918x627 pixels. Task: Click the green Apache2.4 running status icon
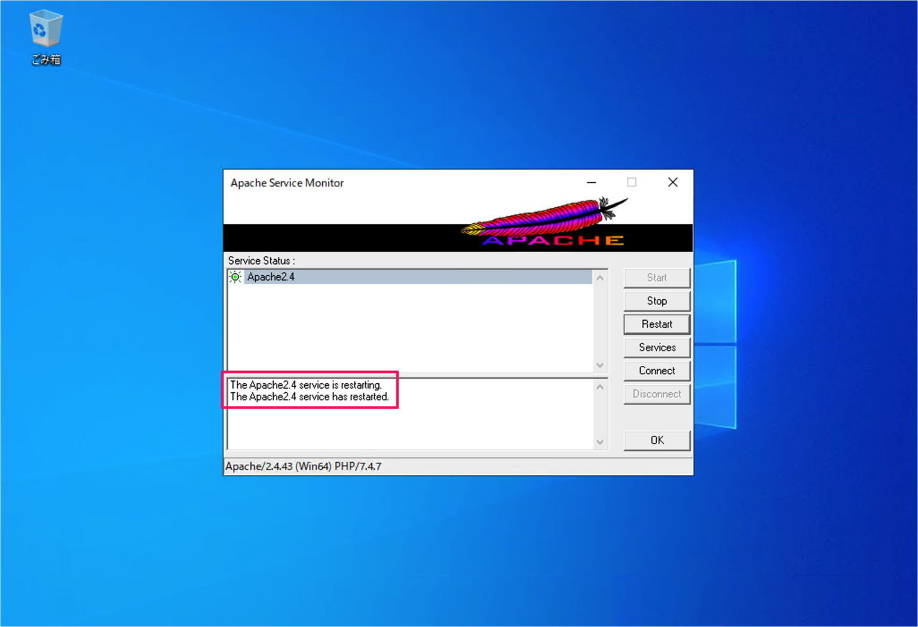pyautogui.click(x=235, y=276)
